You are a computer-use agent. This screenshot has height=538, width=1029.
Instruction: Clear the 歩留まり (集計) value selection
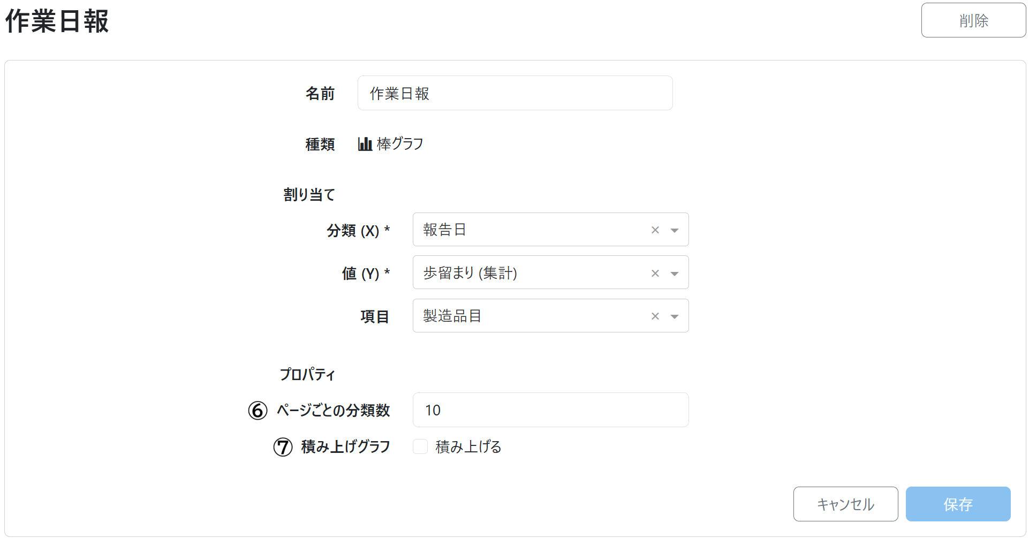pyautogui.click(x=655, y=274)
